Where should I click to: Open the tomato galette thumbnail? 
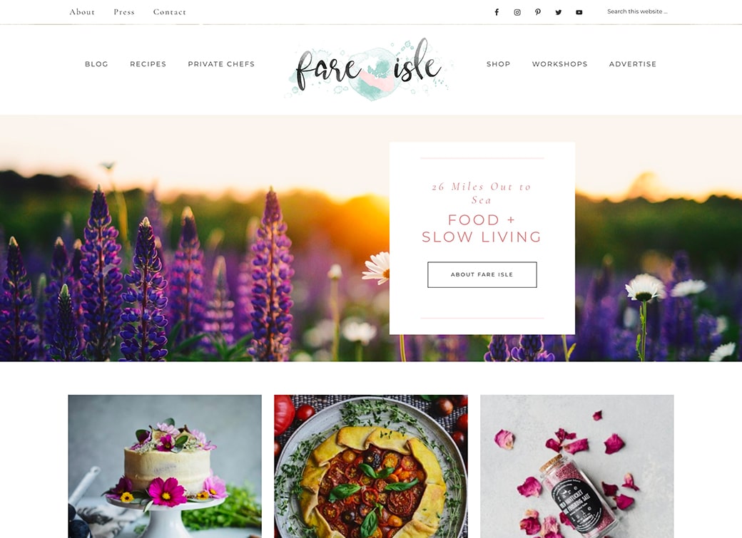371,466
